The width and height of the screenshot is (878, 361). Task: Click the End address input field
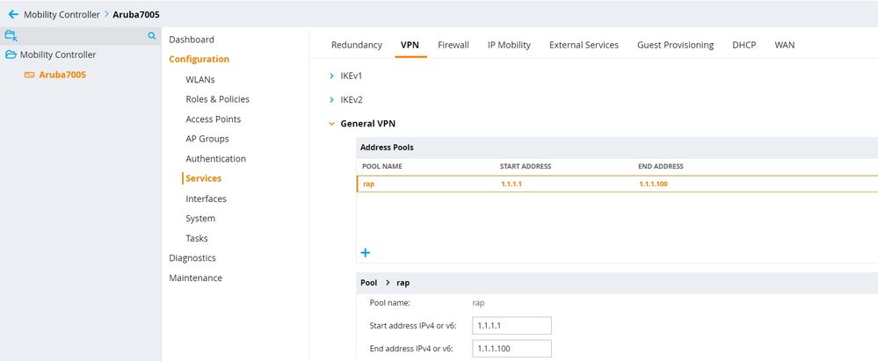[511, 349]
